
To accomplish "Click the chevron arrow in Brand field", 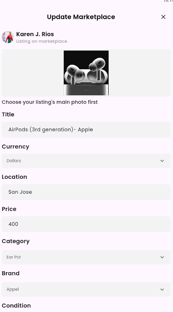I will coord(162,289).
